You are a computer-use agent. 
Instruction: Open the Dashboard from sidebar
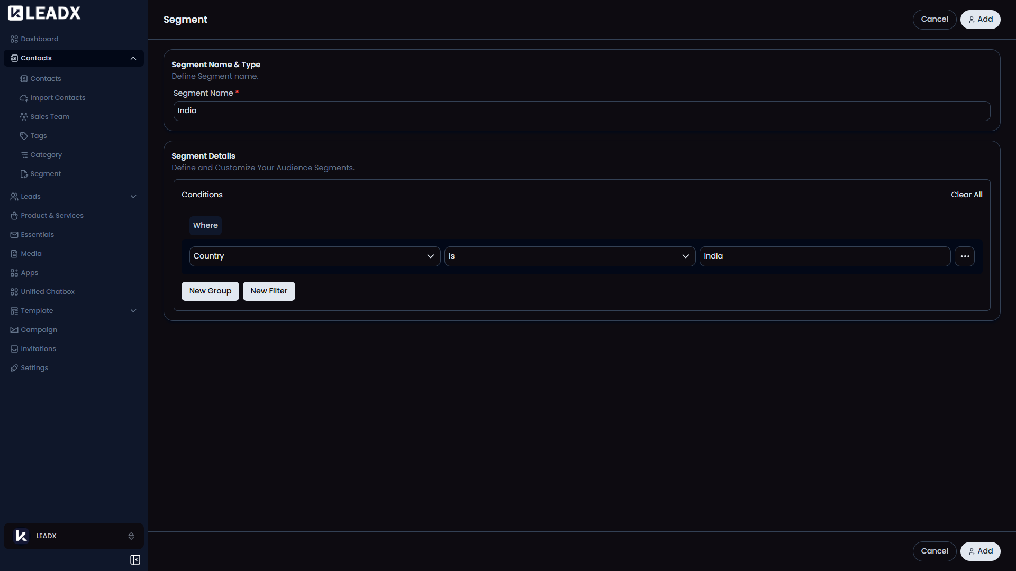coord(39,39)
